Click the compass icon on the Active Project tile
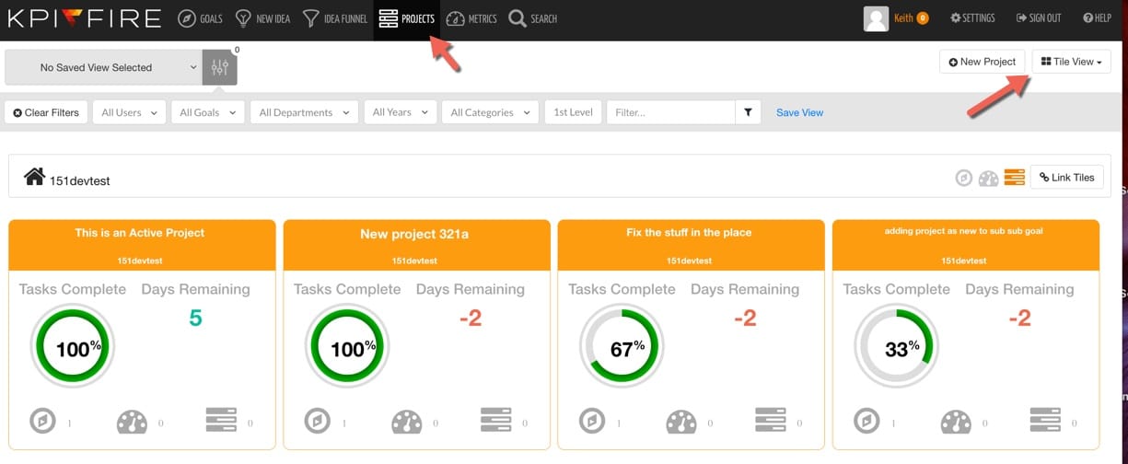 [x=42, y=422]
